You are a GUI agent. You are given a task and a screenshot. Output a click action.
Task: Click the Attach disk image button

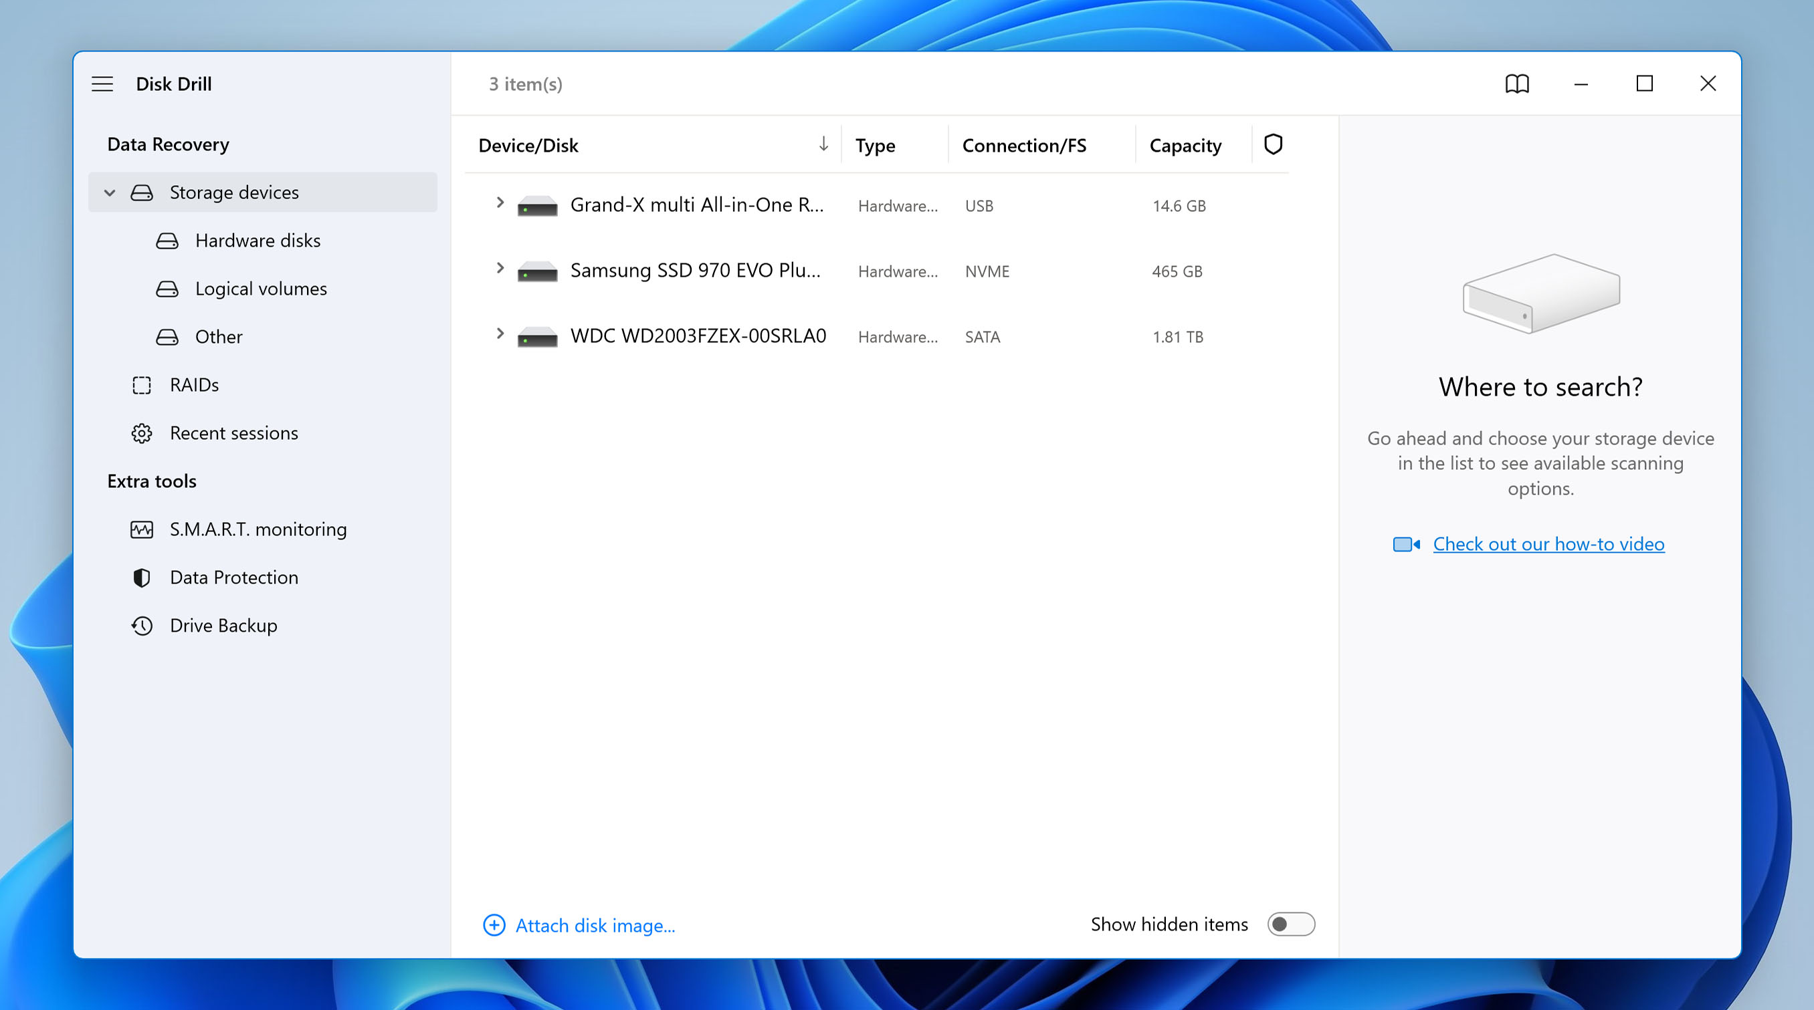[x=581, y=925]
